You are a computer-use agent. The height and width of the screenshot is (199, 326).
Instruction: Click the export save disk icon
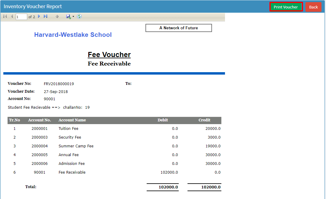pos(68,17)
